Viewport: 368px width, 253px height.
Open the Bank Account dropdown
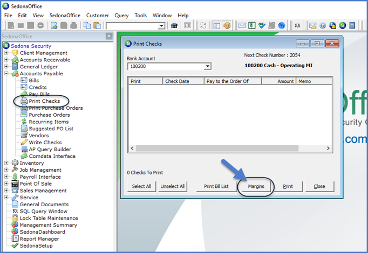click(x=207, y=66)
